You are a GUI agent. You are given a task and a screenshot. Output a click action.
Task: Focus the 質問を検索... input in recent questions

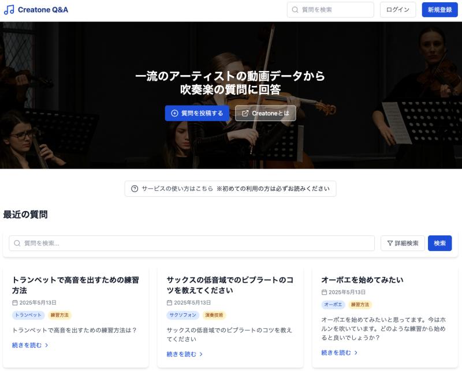192,243
